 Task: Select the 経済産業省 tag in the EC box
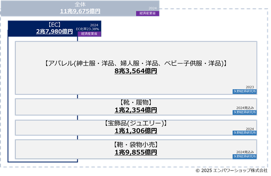(x=89, y=34)
